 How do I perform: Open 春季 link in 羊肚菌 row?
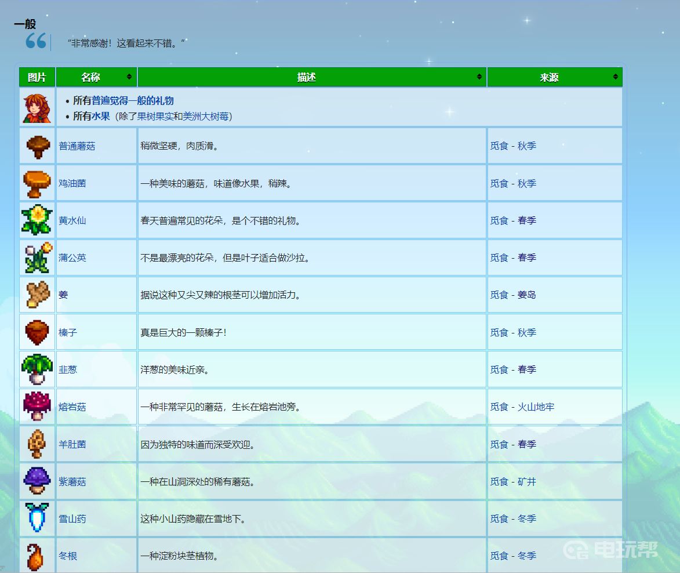[527, 445]
